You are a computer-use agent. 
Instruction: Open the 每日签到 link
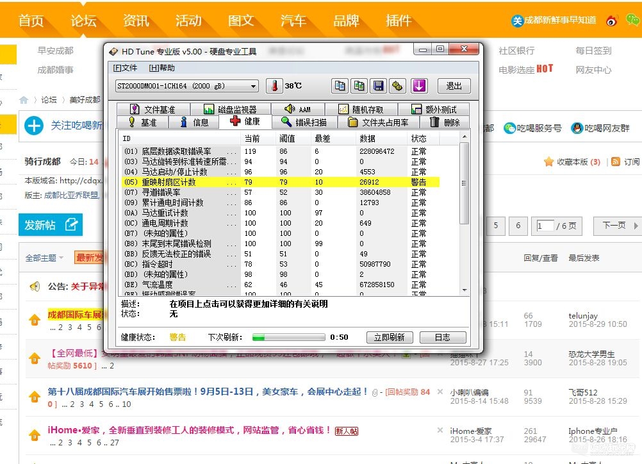pos(593,51)
